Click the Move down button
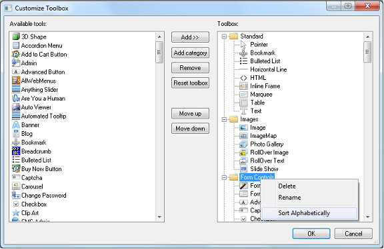This screenshot has width=384, height=249. tap(190, 128)
